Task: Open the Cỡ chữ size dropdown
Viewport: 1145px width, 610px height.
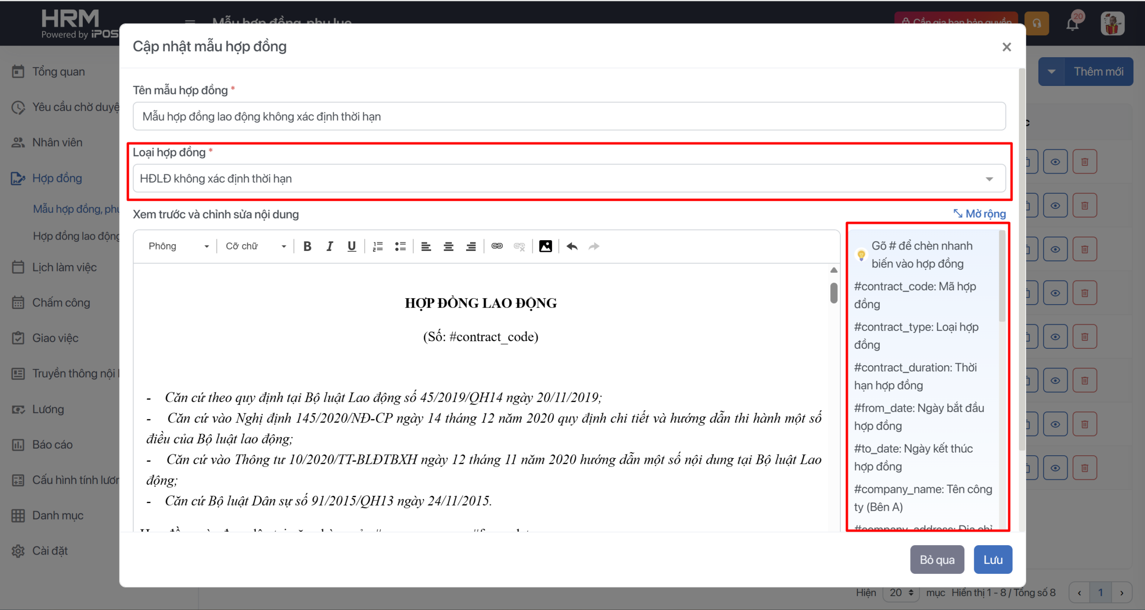Action: point(255,246)
